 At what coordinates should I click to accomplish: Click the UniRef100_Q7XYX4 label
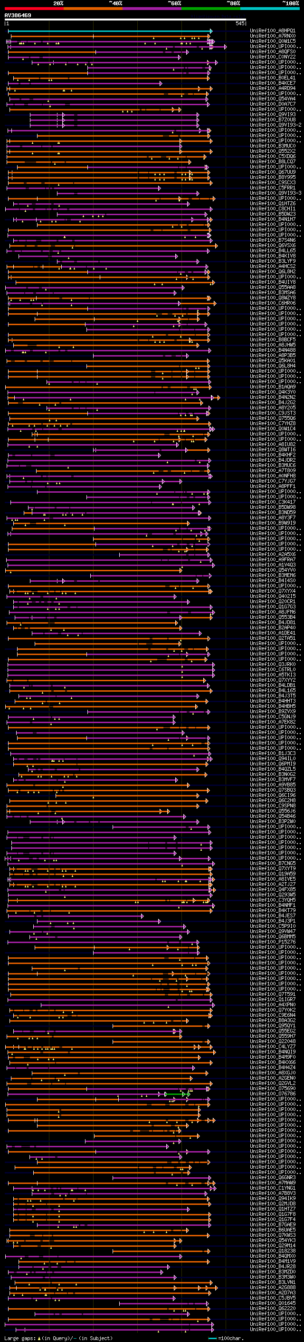point(273,591)
